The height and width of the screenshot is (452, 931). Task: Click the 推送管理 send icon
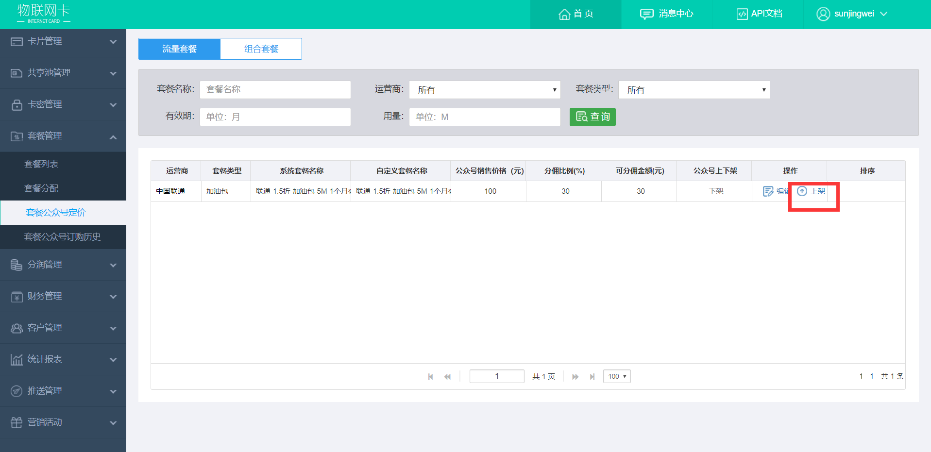point(17,391)
